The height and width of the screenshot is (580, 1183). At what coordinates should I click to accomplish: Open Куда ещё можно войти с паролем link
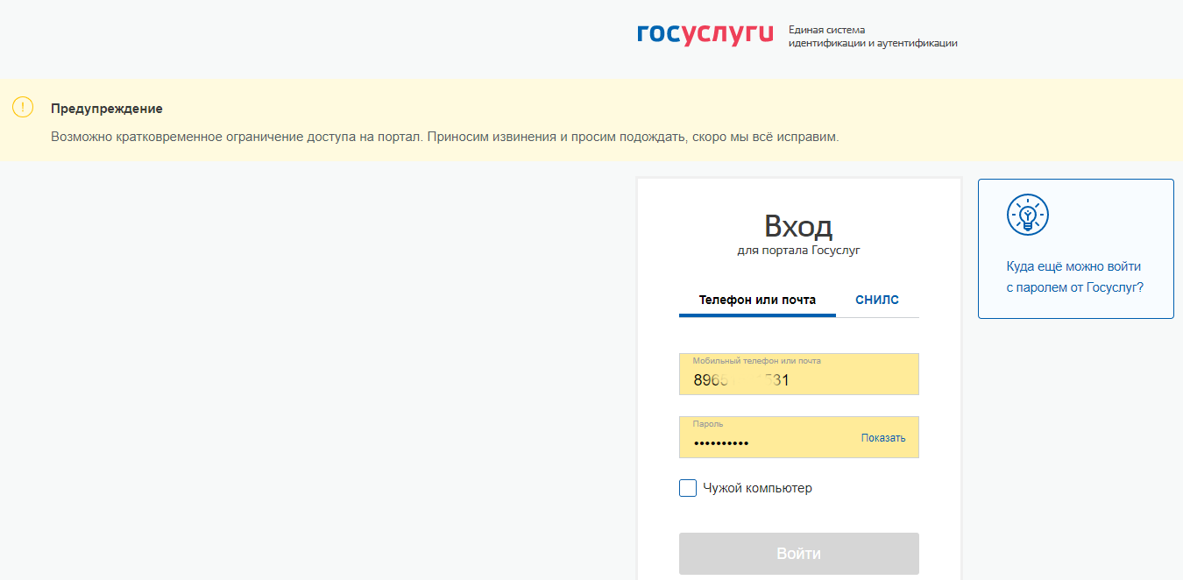[1075, 277]
